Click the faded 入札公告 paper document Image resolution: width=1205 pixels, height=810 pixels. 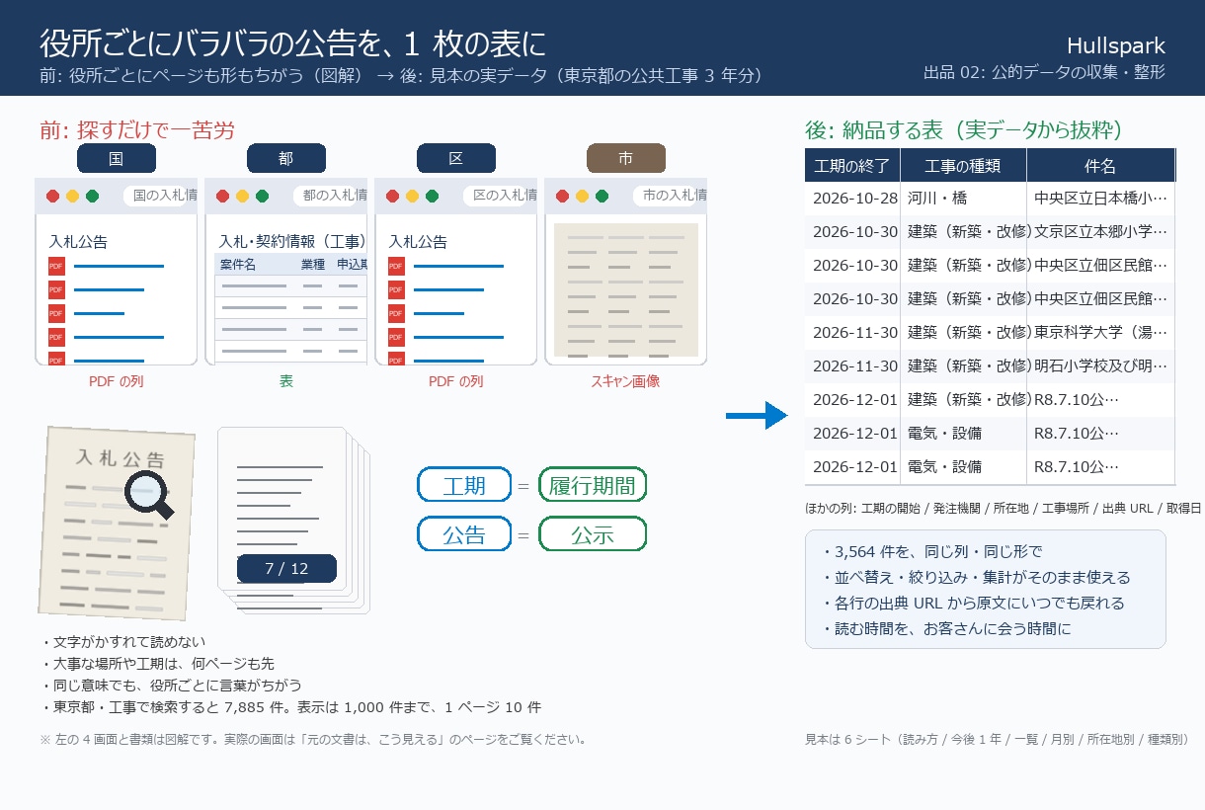116,523
